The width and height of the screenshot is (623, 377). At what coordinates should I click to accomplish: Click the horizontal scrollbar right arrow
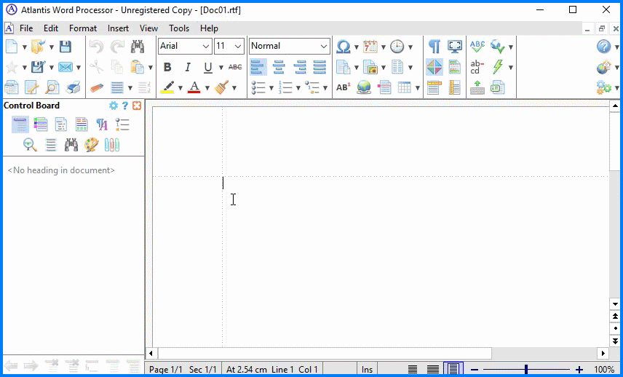click(603, 353)
